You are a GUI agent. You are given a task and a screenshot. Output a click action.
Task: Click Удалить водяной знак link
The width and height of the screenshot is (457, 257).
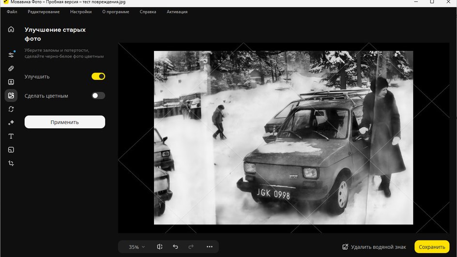[x=374, y=247]
